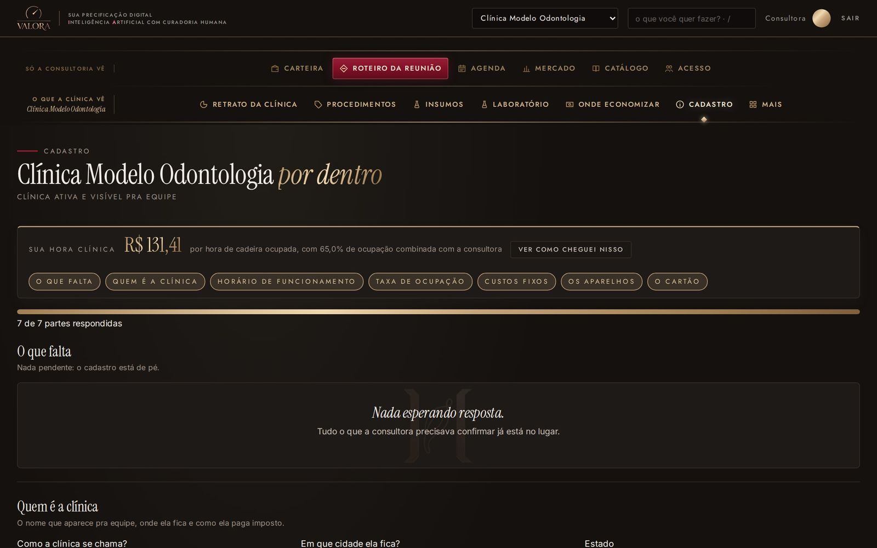Click Ver como cheguei nisso button
877x548 pixels.
coord(571,249)
